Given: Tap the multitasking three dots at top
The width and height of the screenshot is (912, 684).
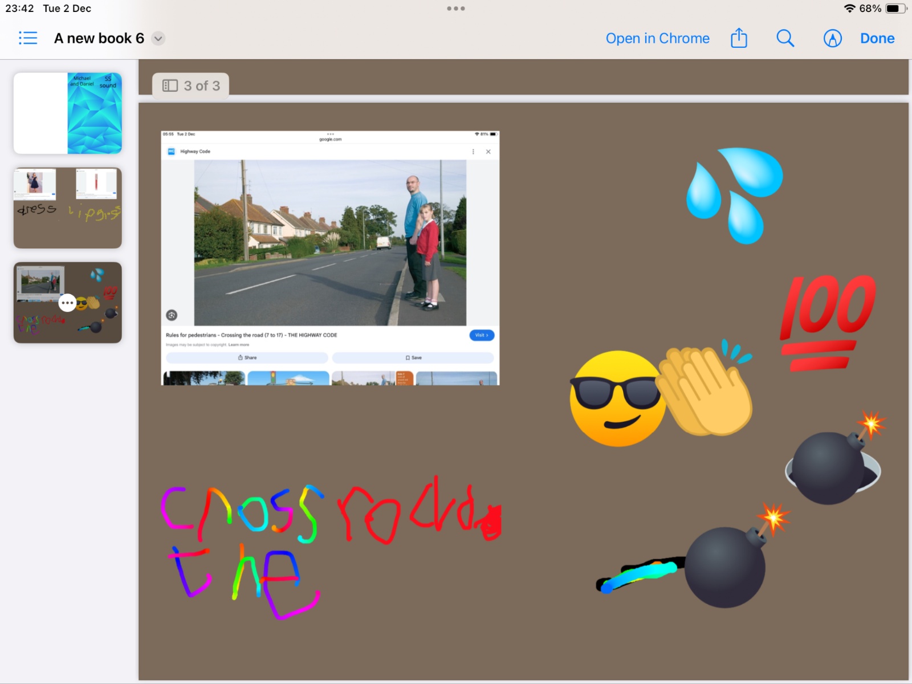Looking at the screenshot, I should [x=456, y=9].
